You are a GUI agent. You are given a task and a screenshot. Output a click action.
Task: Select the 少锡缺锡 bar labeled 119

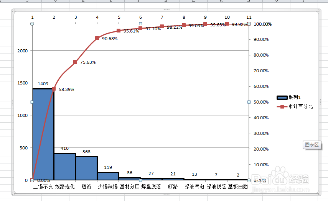pos(108,176)
